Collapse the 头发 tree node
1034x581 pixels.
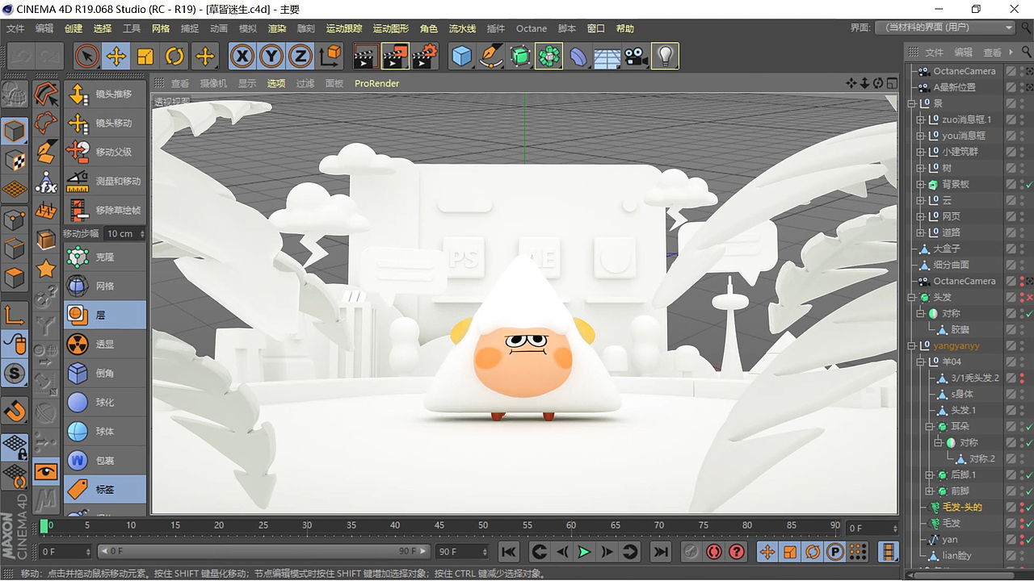tap(911, 297)
